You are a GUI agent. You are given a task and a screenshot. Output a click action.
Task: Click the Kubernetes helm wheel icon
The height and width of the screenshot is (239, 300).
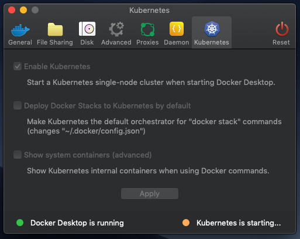coord(212,29)
